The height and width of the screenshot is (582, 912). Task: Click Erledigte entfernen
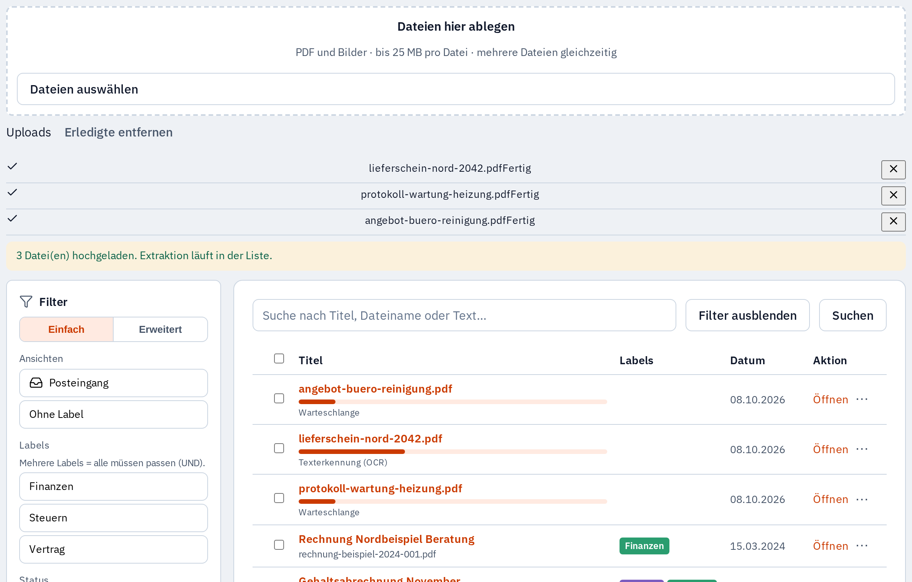coord(119,132)
